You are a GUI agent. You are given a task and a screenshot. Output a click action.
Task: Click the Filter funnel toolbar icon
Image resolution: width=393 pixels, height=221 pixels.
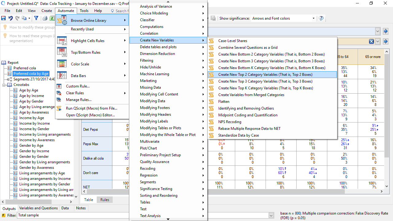pos(36,18)
